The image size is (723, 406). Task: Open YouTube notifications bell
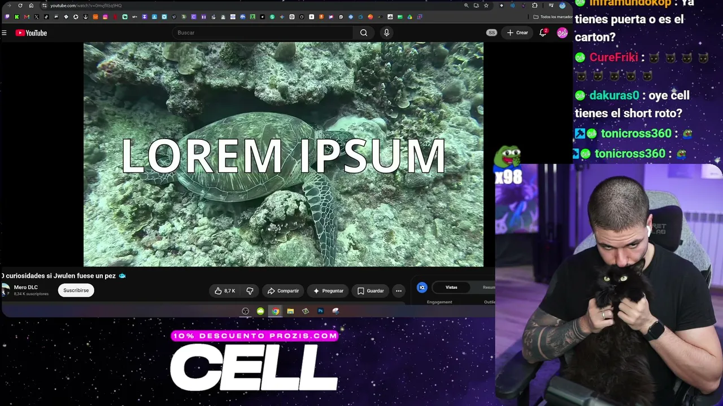(543, 33)
